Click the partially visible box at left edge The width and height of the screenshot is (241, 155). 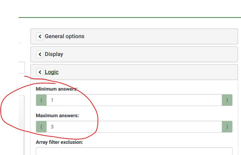tap(22, 68)
